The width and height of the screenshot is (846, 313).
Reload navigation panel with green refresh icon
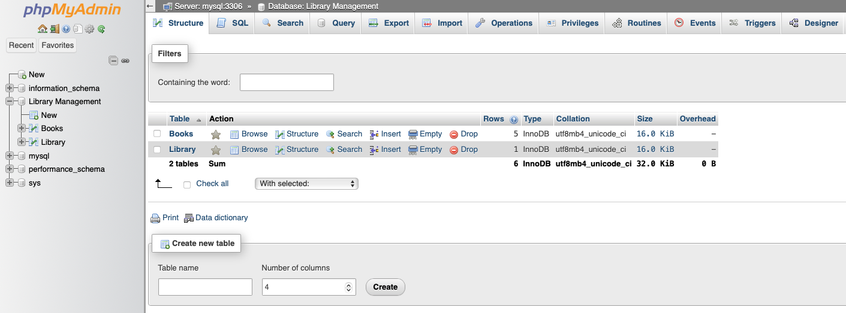click(101, 29)
